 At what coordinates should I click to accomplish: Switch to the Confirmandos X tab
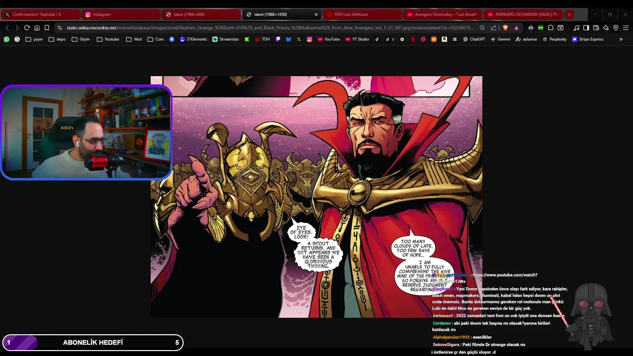(41, 14)
